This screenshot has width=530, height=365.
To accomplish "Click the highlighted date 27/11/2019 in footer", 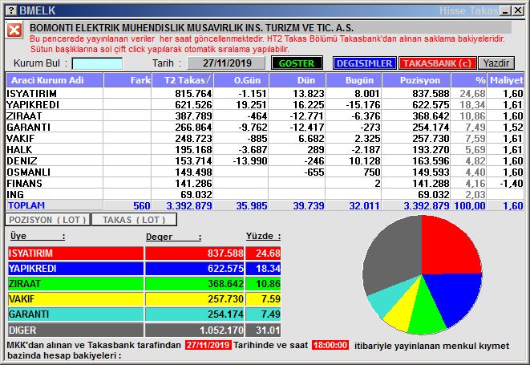I will point(208,345).
